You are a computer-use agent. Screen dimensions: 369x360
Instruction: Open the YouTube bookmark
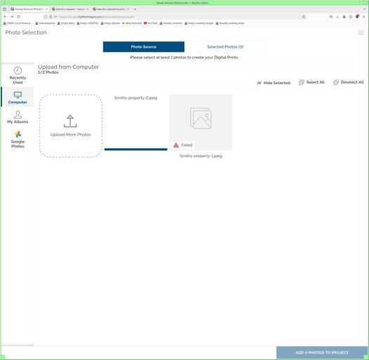point(151,23)
